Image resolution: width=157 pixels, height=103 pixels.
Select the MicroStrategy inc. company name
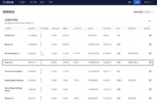click(x=12, y=53)
